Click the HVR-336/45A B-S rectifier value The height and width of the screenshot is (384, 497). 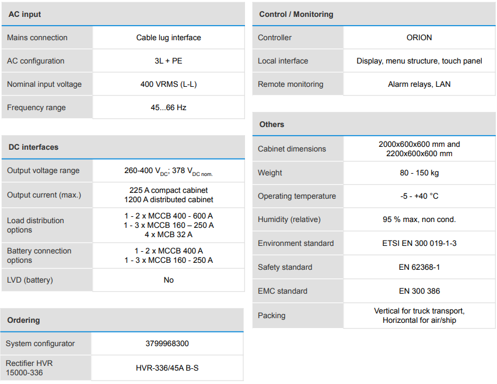(x=167, y=368)
